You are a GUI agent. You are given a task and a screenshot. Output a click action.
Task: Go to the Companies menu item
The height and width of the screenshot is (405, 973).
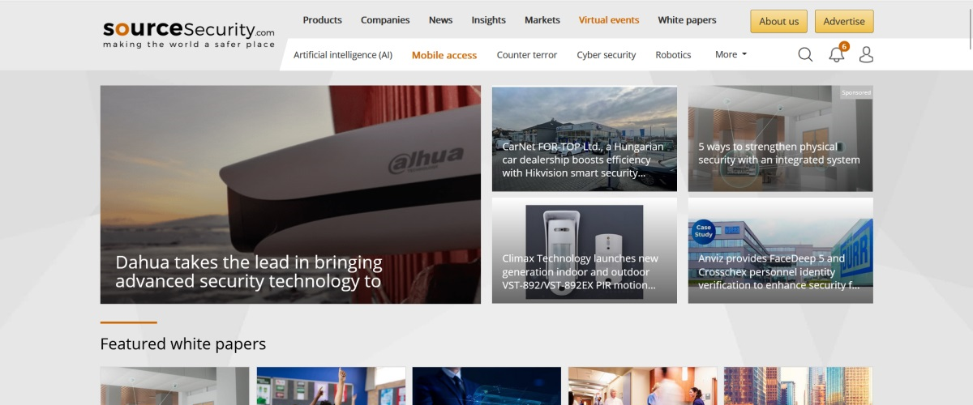click(x=385, y=20)
